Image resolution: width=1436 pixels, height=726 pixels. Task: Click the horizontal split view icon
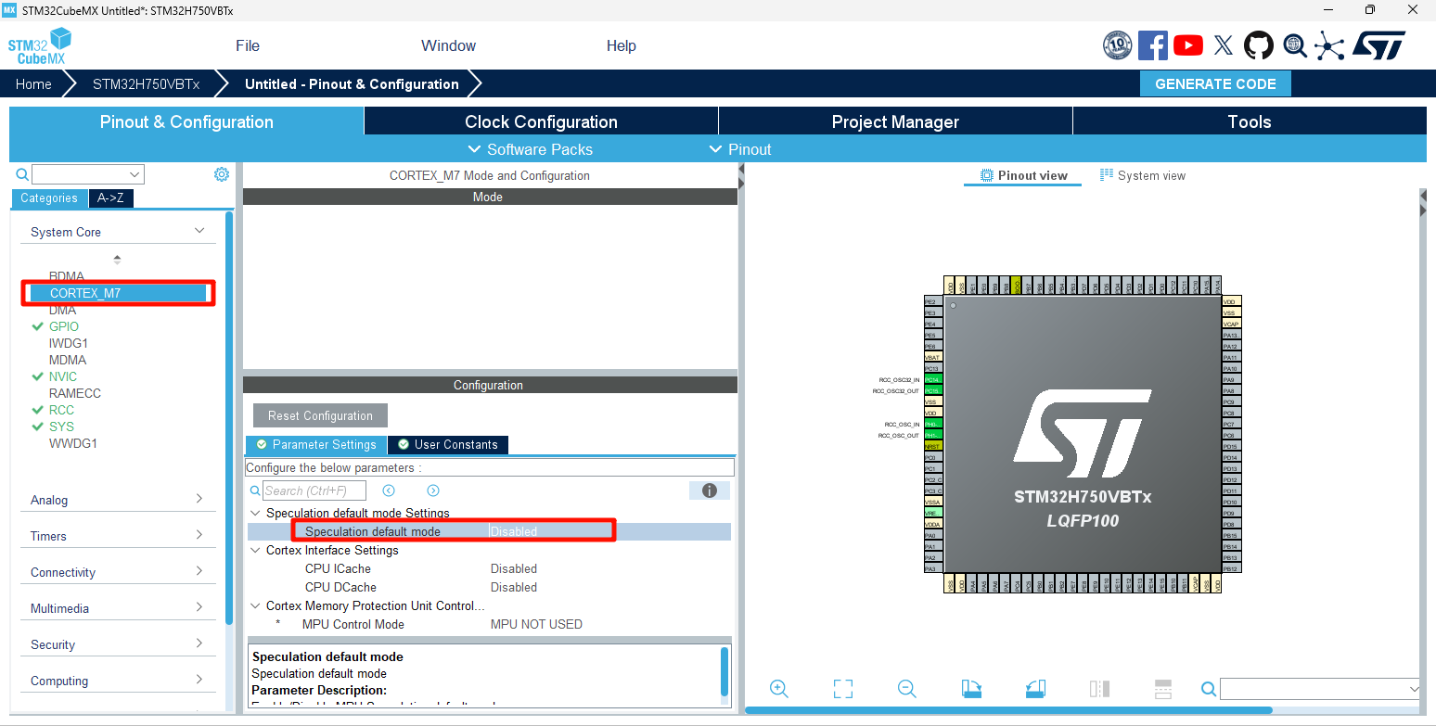1163,689
